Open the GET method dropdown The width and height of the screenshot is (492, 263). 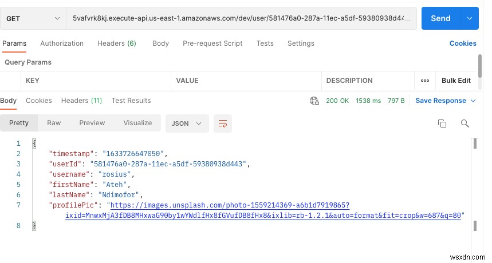click(x=33, y=18)
